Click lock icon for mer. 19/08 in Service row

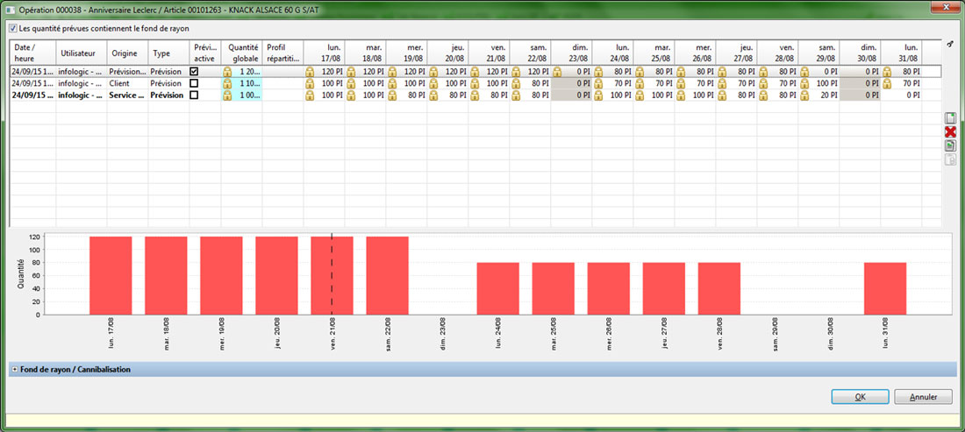click(x=392, y=96)
